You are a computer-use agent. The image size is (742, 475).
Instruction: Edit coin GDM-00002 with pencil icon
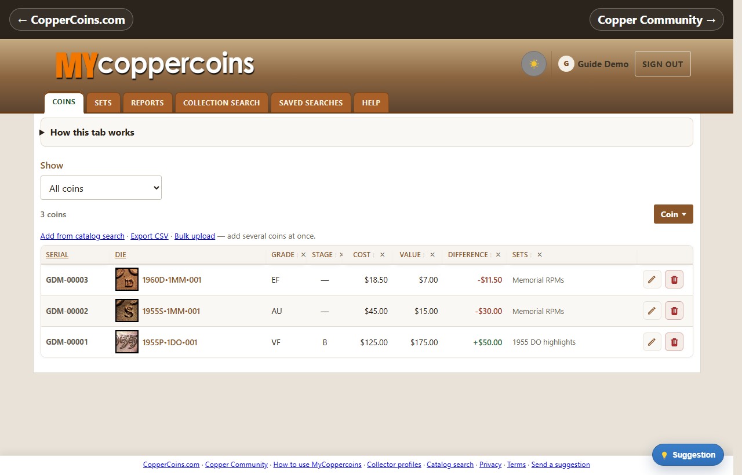tap(652, 311)
